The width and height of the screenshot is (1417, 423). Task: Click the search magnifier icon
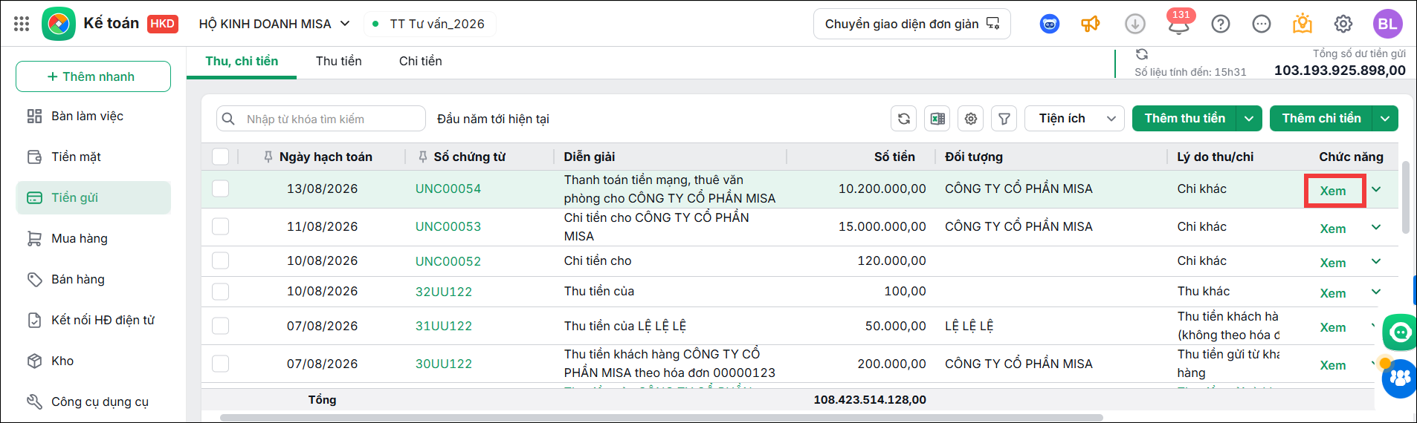point(229,119)
